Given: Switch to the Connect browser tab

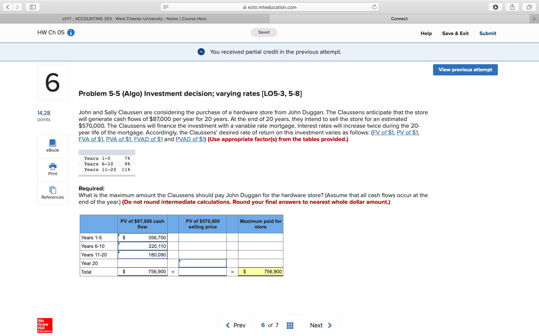Looking at the screenshot, I should coord(399,18).
